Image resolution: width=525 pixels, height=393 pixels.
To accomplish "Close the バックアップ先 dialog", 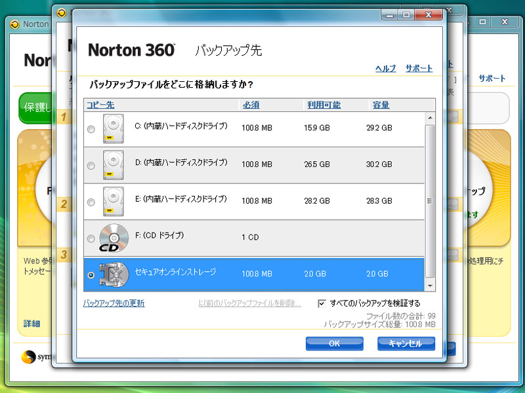I will (x=429, y=15).
